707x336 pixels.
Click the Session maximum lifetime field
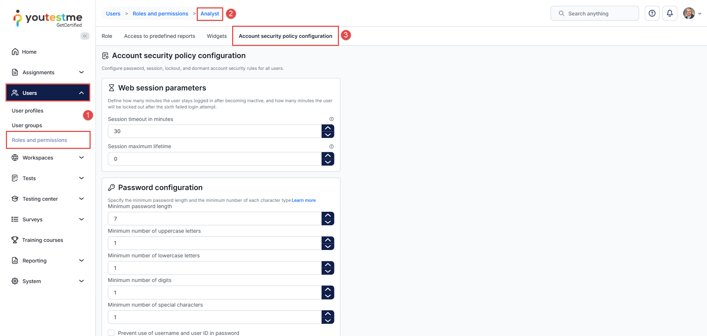click(x=215, y=159)
